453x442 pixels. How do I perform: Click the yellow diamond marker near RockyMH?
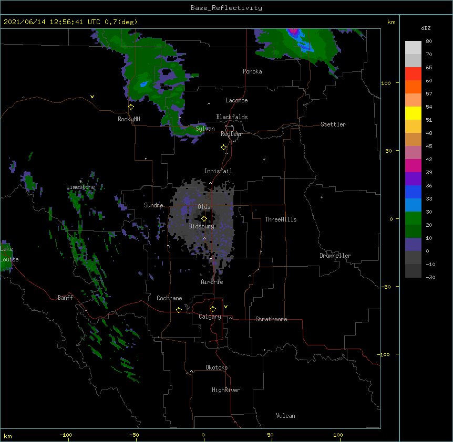(131, 107)
